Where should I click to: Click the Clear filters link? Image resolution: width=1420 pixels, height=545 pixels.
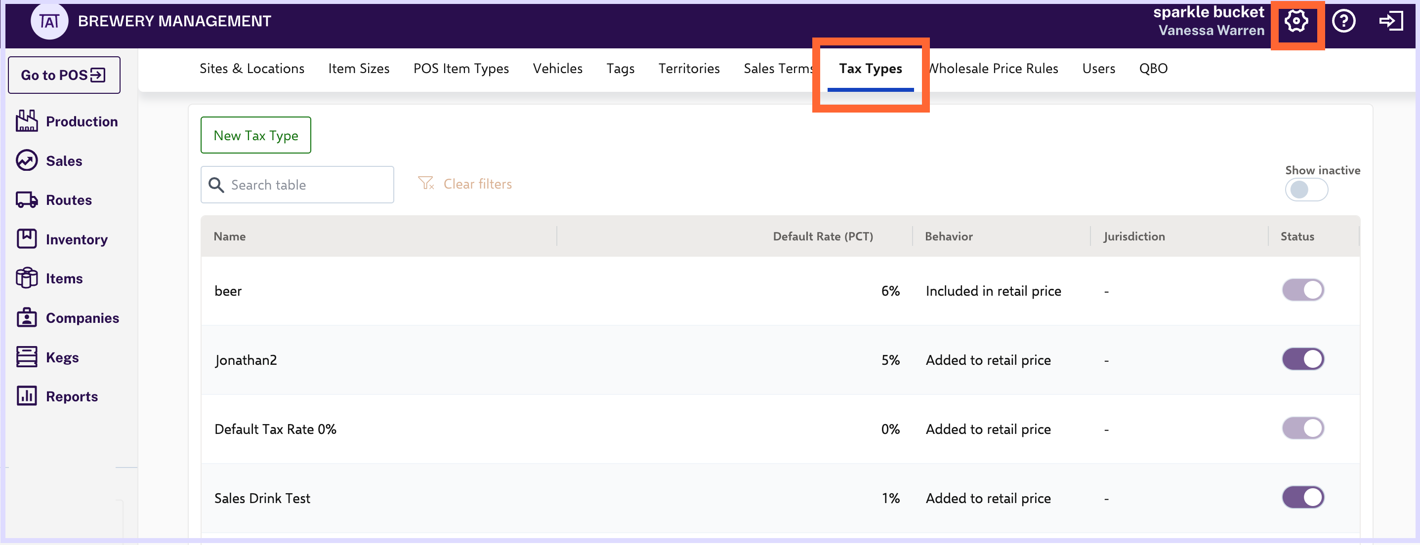(x=477, y=184)
